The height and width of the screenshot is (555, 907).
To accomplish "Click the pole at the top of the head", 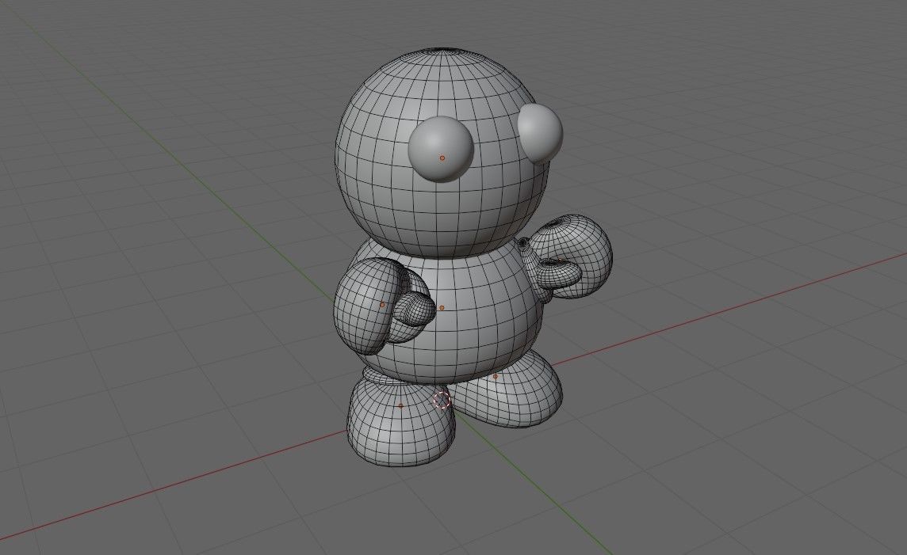I will pos(443,51).
